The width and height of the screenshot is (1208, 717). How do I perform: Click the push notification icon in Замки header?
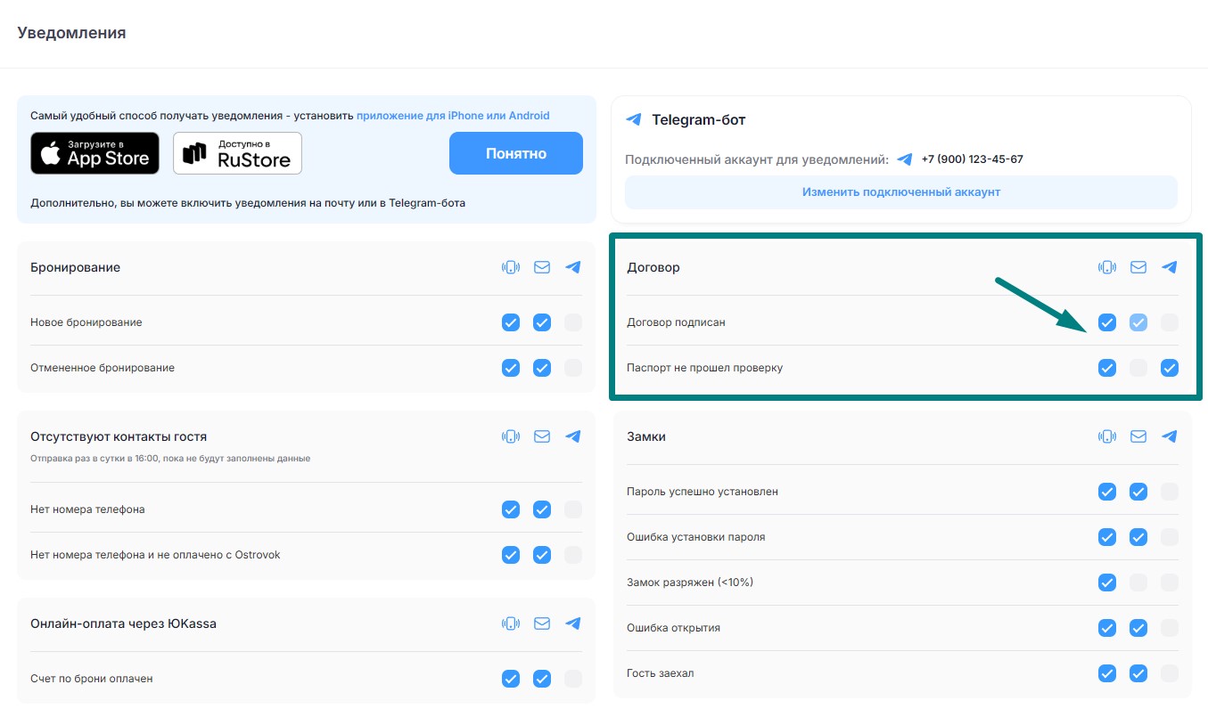pos(1107,436)
